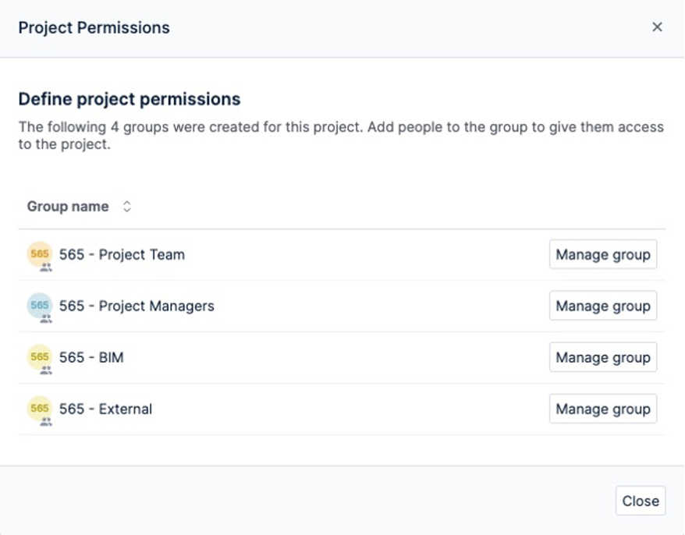Viewport: 685px width, 535px height.
Task: Sort groups using the Group name arrows icon
Action: click(x=127, y=207)
